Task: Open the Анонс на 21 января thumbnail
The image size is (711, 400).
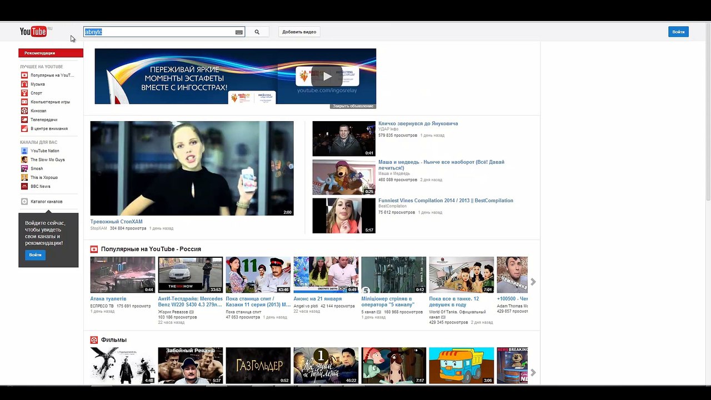Action: 326,274
